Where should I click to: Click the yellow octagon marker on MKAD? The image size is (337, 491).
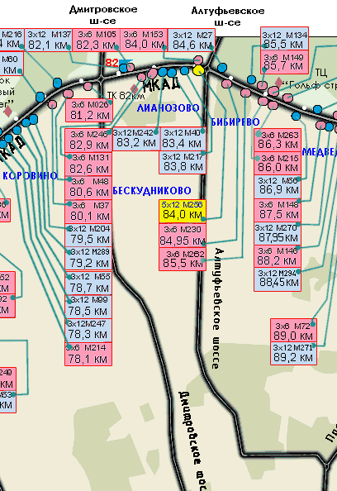click(x=199, y=70)
